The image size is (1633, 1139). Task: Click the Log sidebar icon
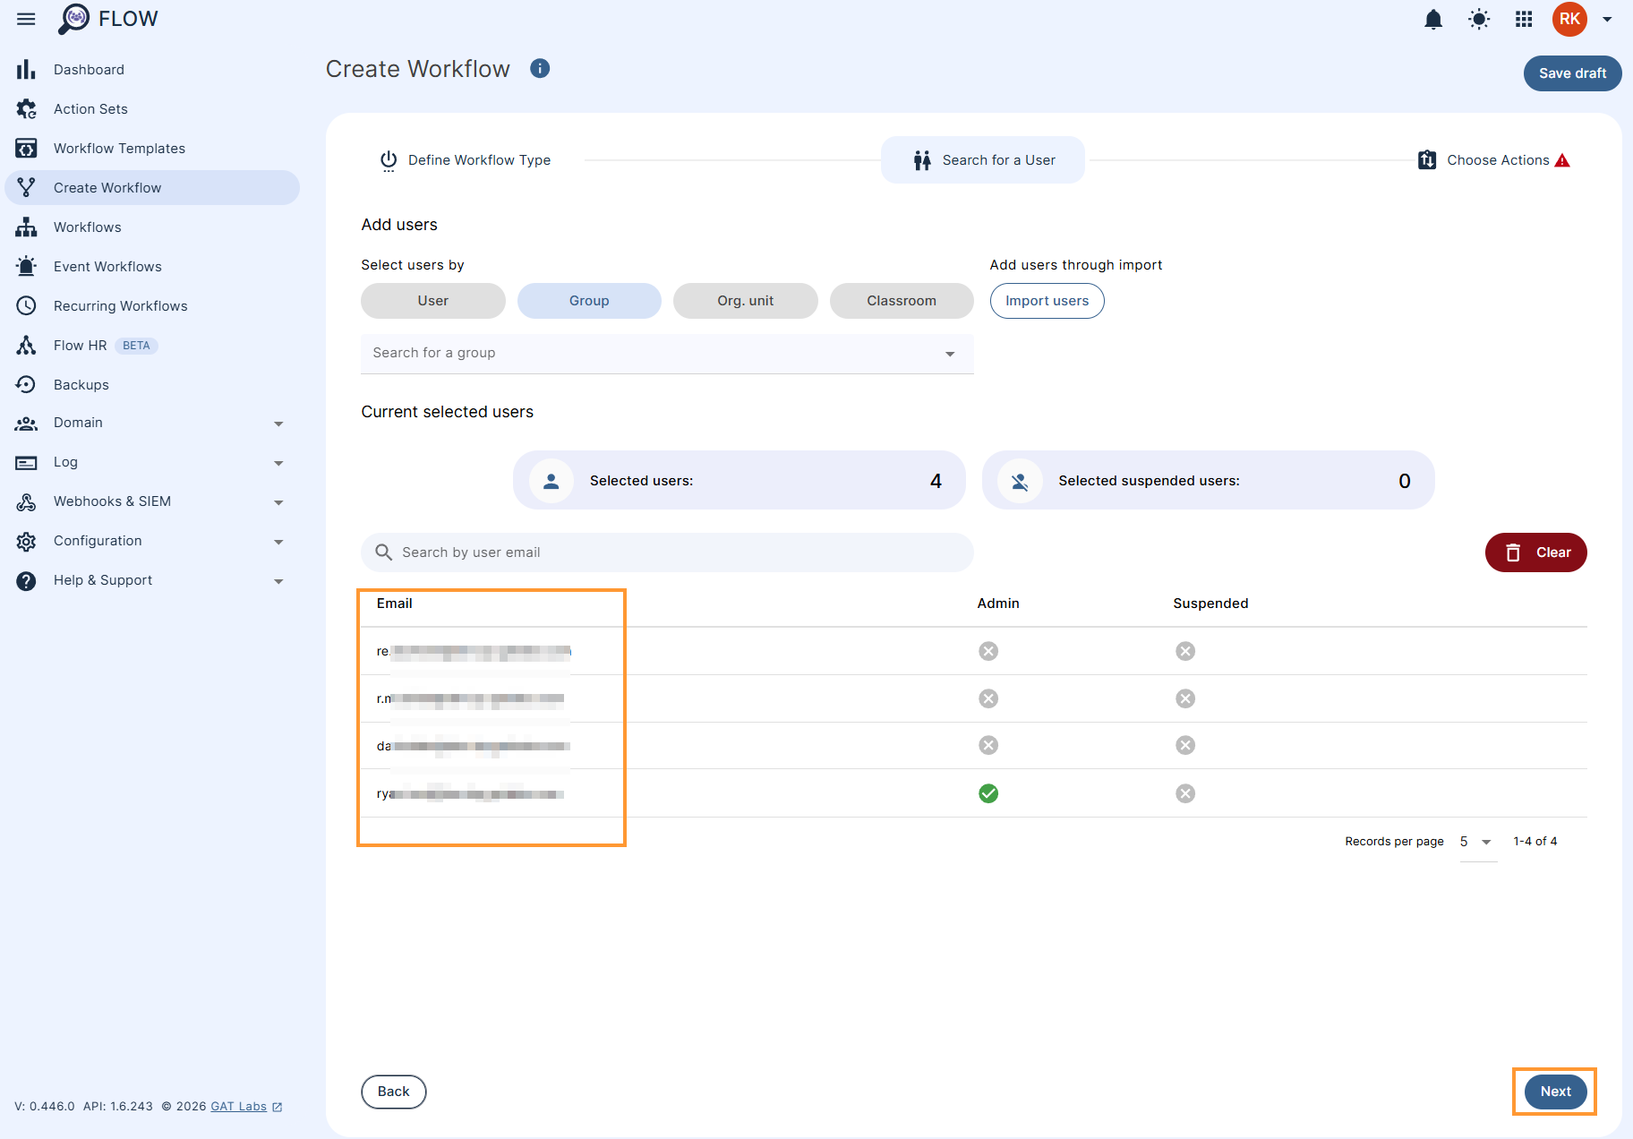26,463
